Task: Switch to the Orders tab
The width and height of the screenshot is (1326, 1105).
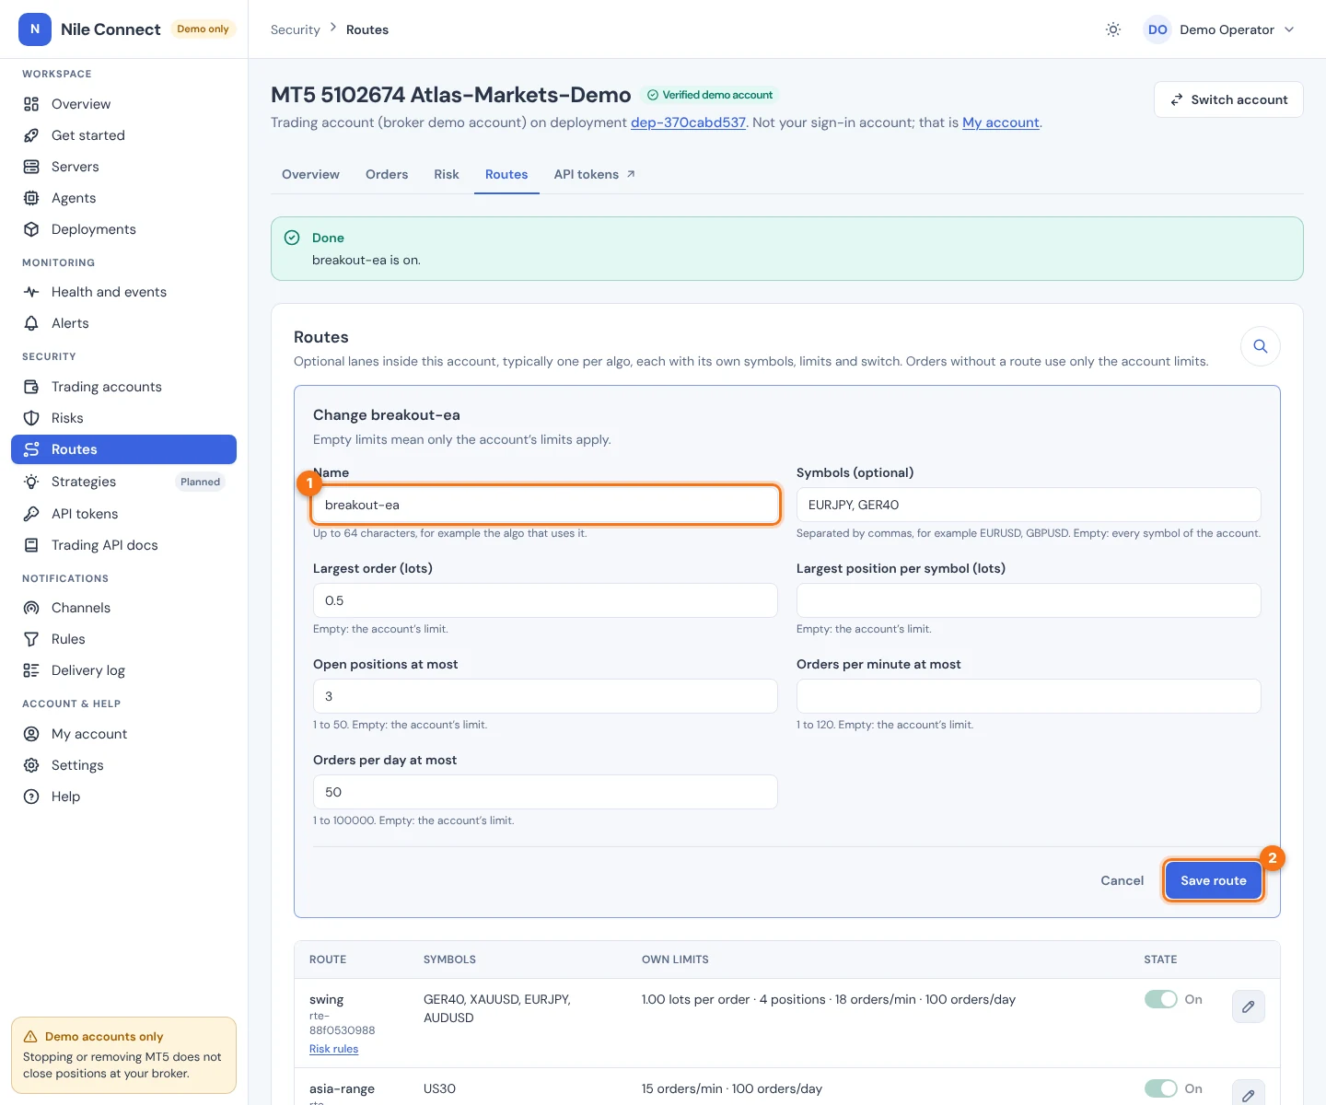Action: [387, 174]
